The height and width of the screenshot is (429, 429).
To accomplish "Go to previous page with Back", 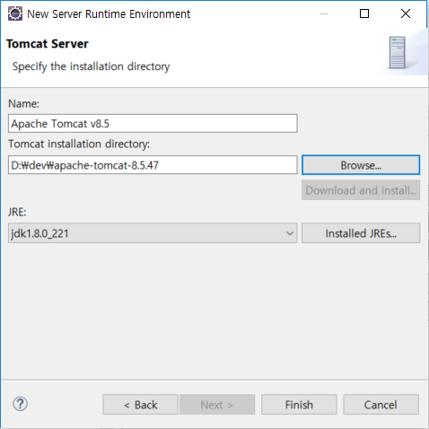I will pos(140,405).
